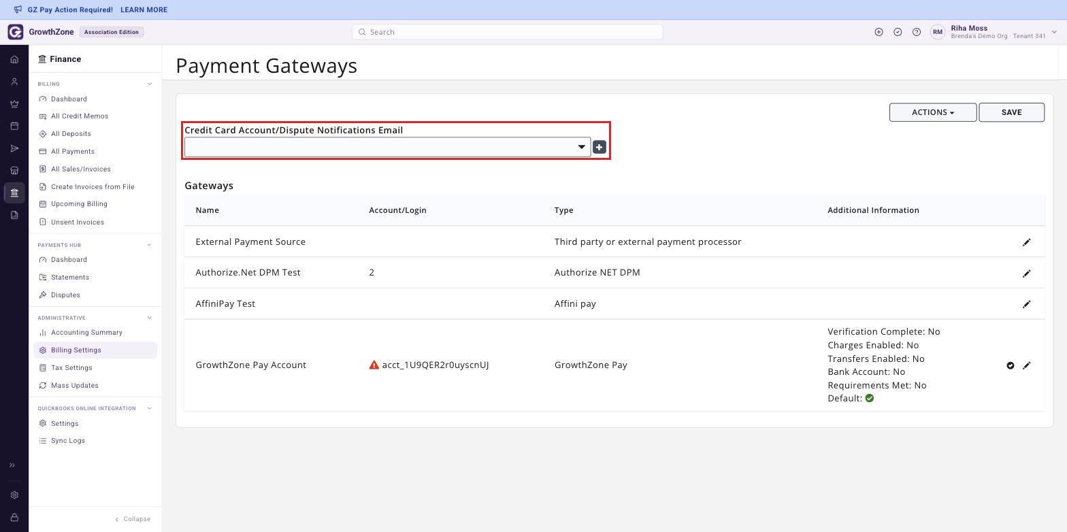Edit the AffiniPay Test gateway
Image resolution: width=1067 pixels, height=532 pixels.
[x=1027, y=304]
